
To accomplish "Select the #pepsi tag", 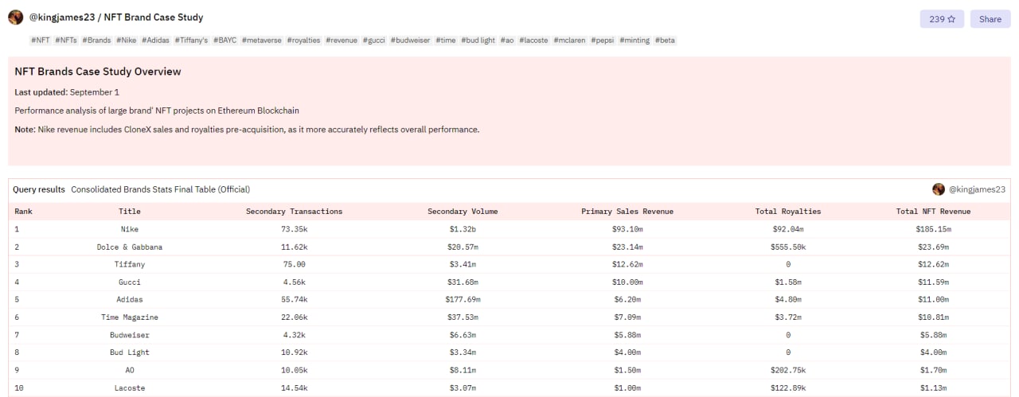I will click(x=602, y=40).
